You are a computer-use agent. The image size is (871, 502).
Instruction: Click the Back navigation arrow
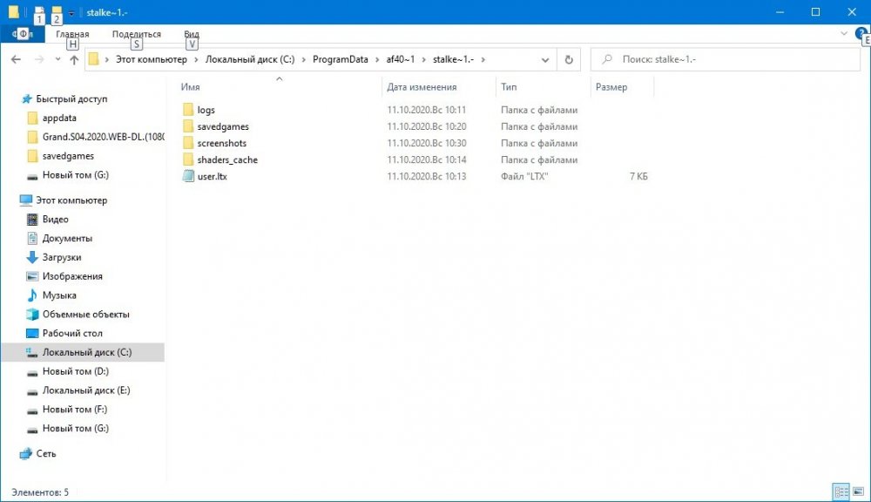click(17, 60)
